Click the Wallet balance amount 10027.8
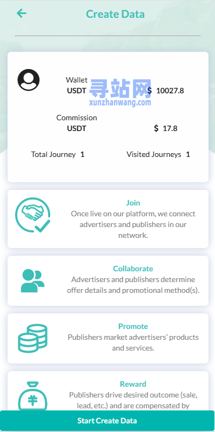 click(170, 91)
